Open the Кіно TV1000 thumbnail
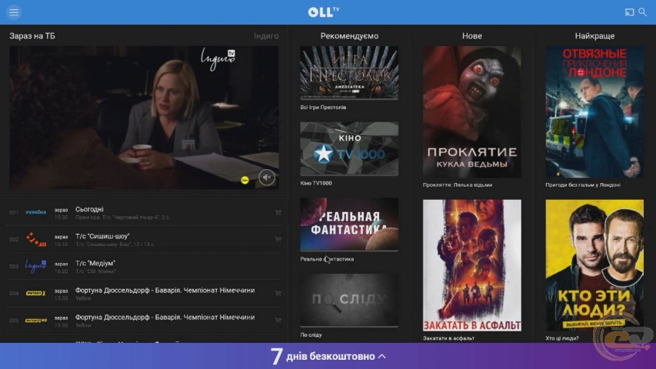Screen dimensions: 656x369 point(349,148)
